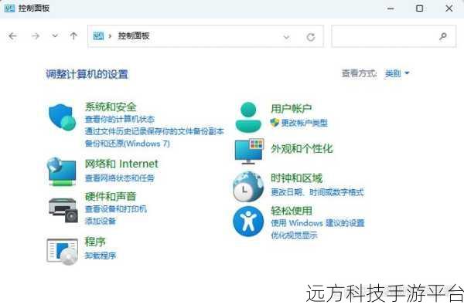Go up one level with up arrow

coord(73,36)
